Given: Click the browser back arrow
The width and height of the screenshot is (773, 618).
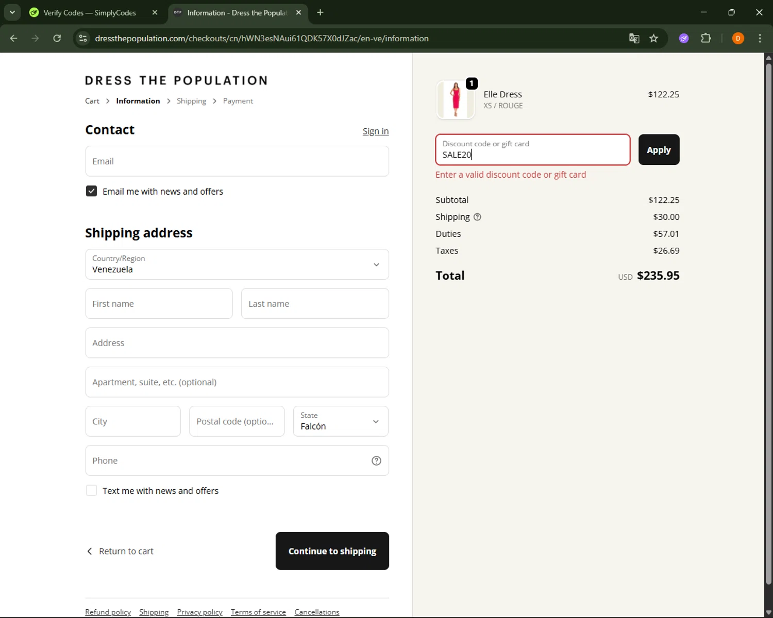Looking at the screenshot, I should [x=14, y=38].
